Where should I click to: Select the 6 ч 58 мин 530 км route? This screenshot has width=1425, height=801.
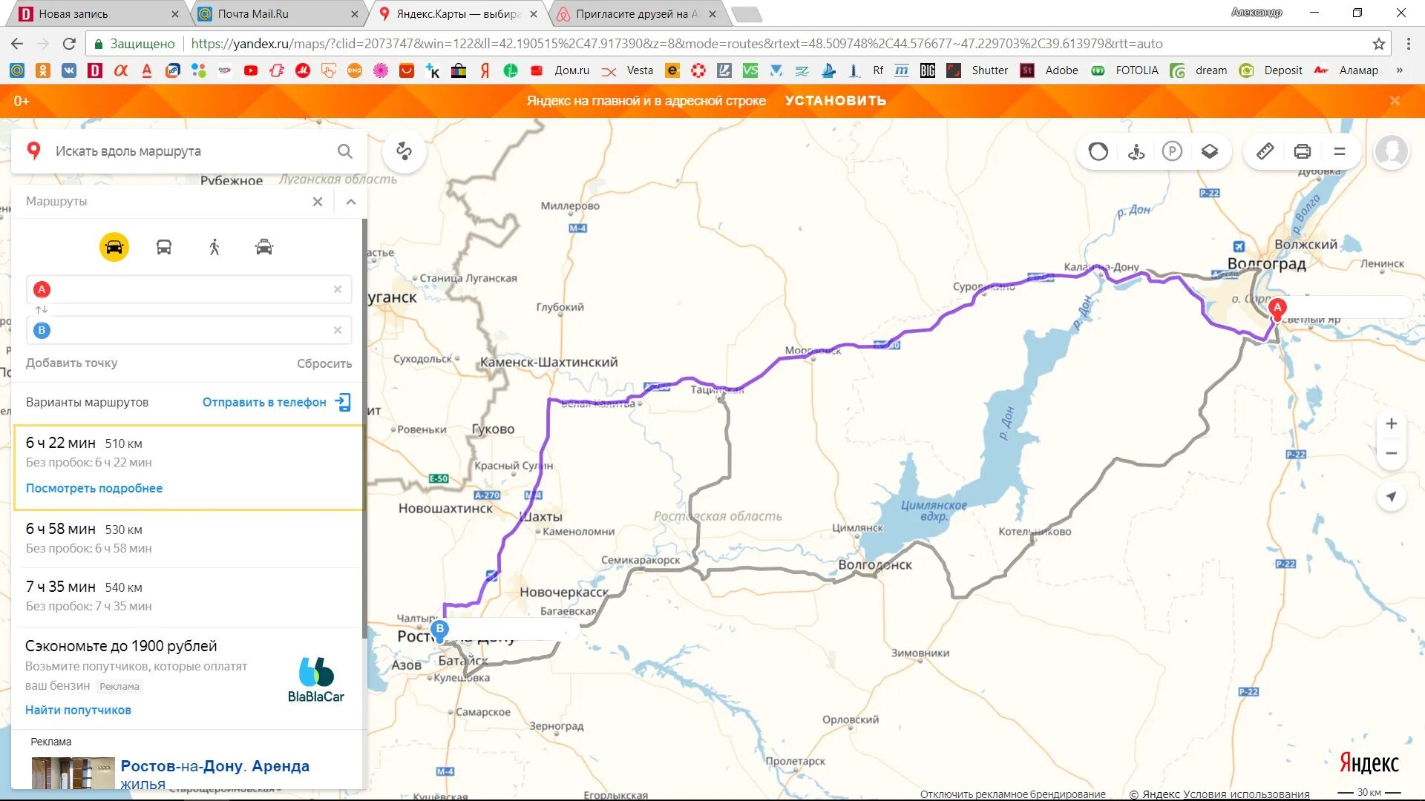pyautogui.click(x=189, y=538)
